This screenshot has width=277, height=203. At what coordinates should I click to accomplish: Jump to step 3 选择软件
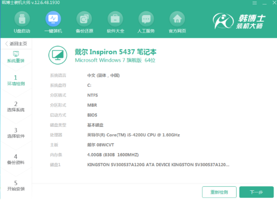16,133
